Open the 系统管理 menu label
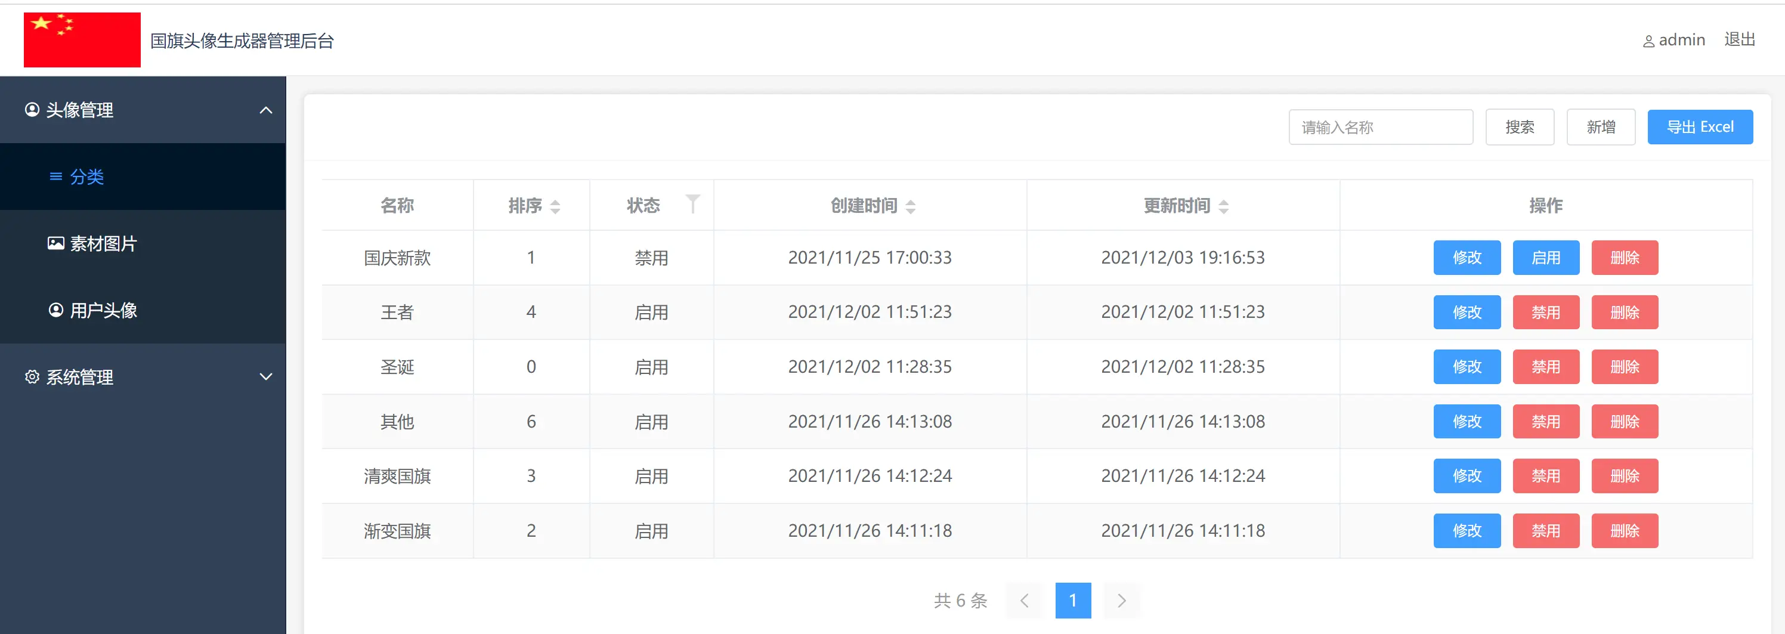 pos(80,377)
